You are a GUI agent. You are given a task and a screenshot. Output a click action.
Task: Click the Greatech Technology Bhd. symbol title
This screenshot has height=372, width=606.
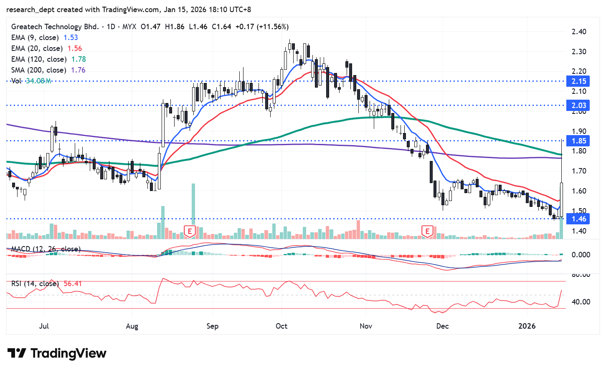click(x=55, y=27)
